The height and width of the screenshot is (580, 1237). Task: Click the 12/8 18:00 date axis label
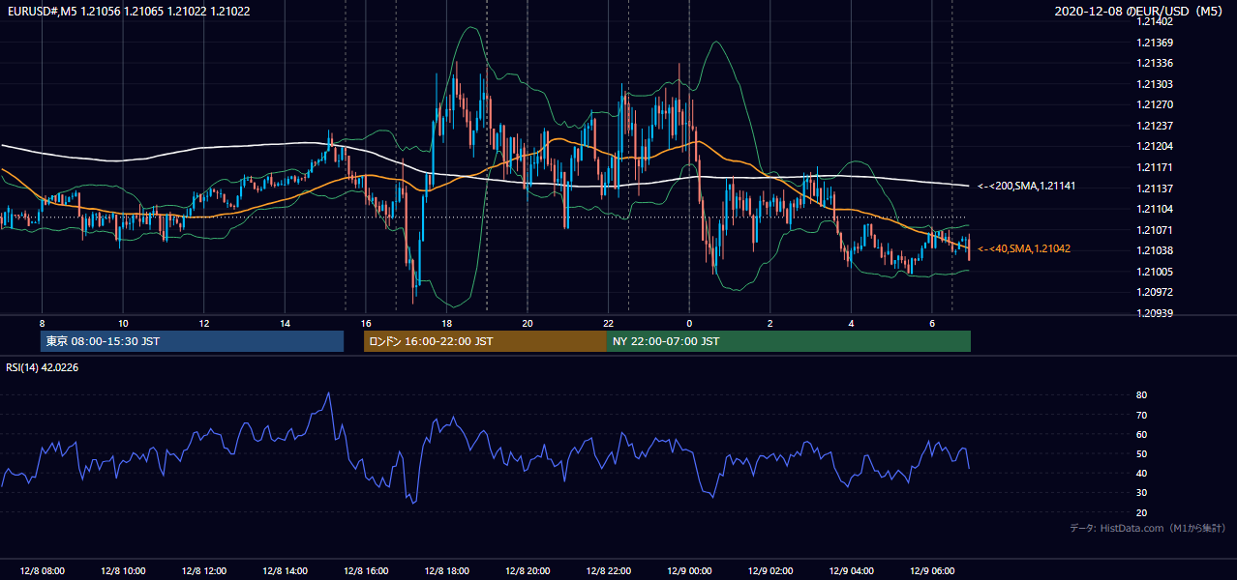(x=447, y=570)
